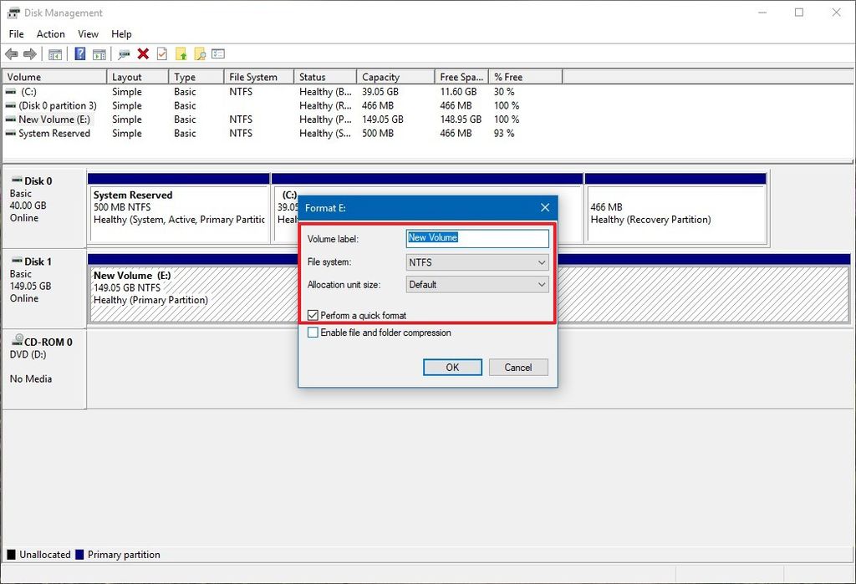
Task: Click inside the Volume label field
Action: pyautogui.click(x=476, y=238)
